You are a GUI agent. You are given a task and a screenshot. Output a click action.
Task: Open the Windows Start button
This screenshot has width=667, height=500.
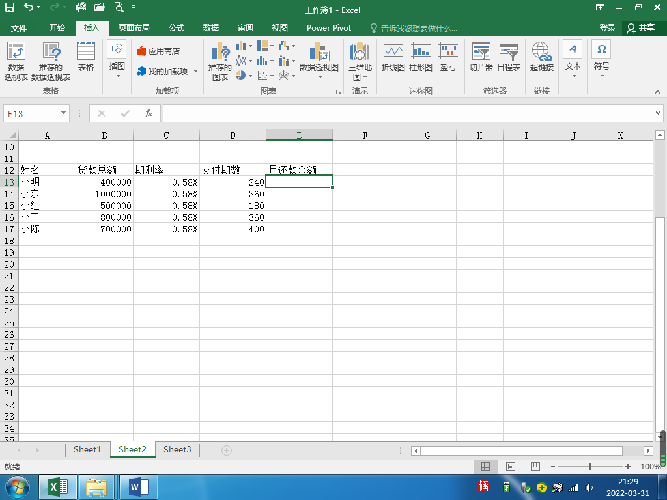(x=17, y=487)
